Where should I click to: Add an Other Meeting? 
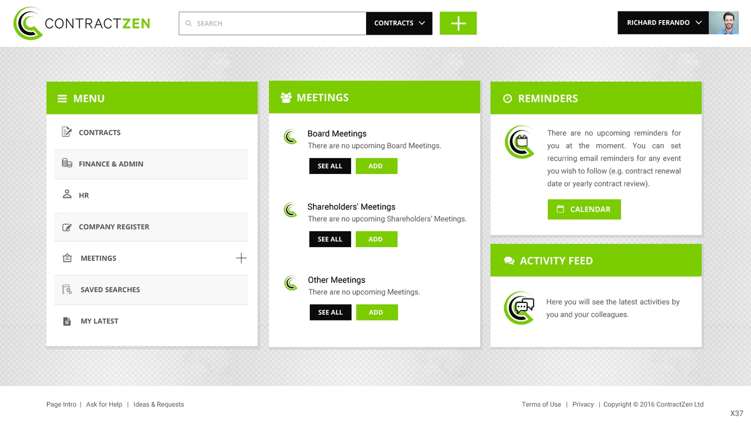377,312
